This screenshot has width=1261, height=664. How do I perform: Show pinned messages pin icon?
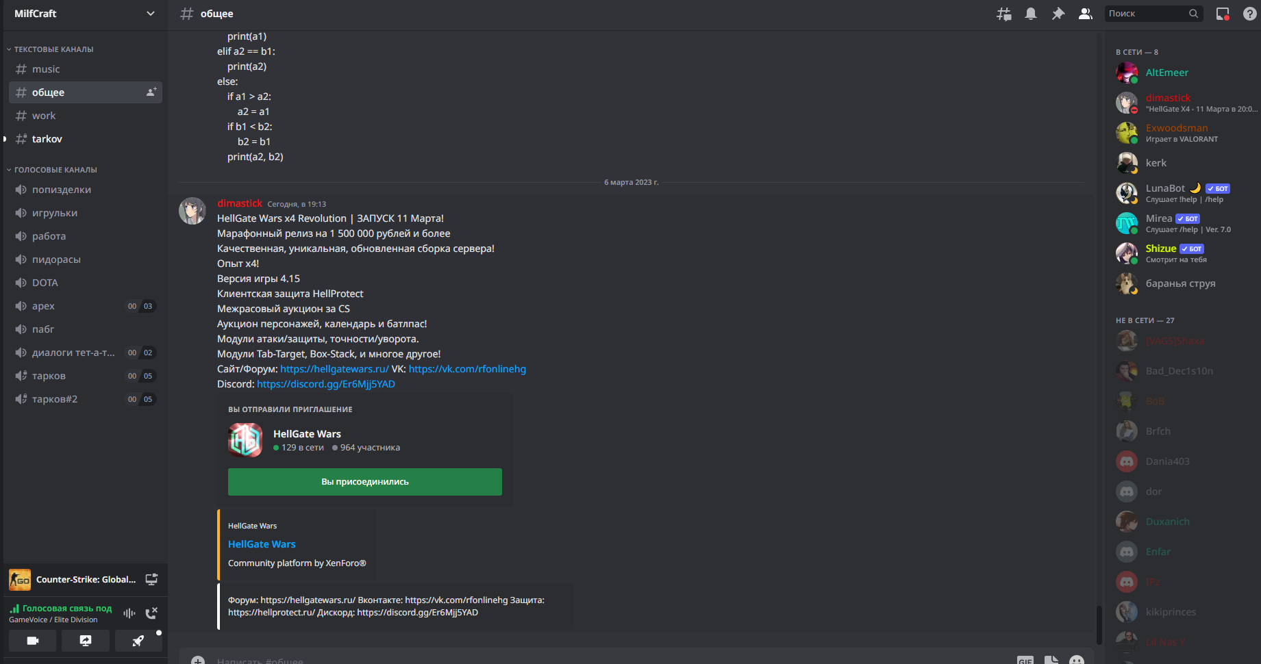pos(1058,14)
